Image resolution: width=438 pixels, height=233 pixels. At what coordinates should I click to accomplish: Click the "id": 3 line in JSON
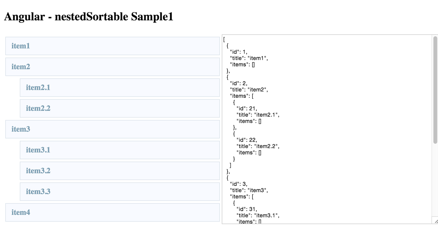(239, 184)
